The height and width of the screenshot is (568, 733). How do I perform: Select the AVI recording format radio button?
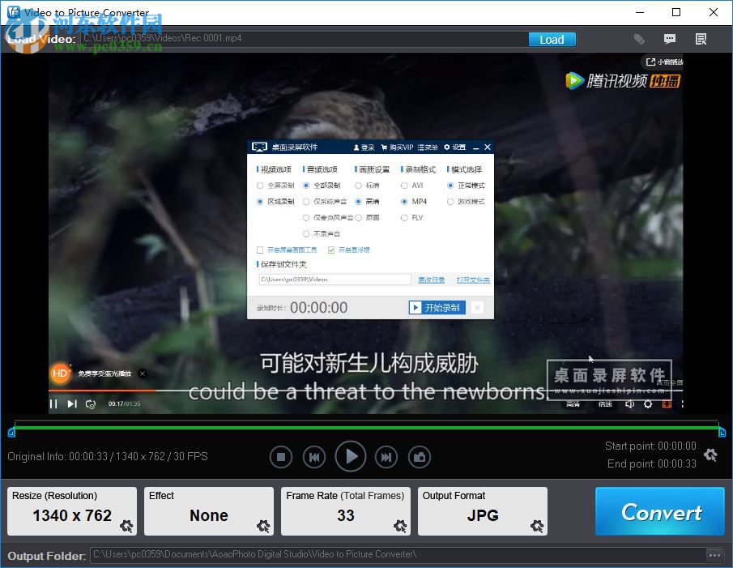click(403, 186)
